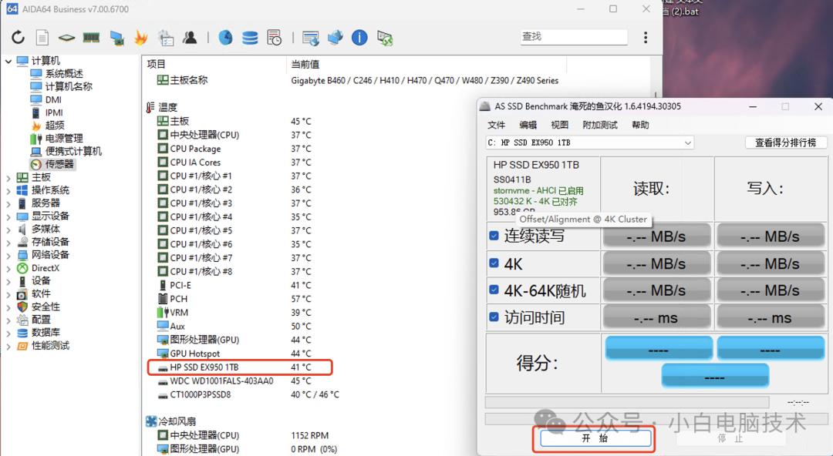Select 计算机名称 tree item

tap(69, 86)
